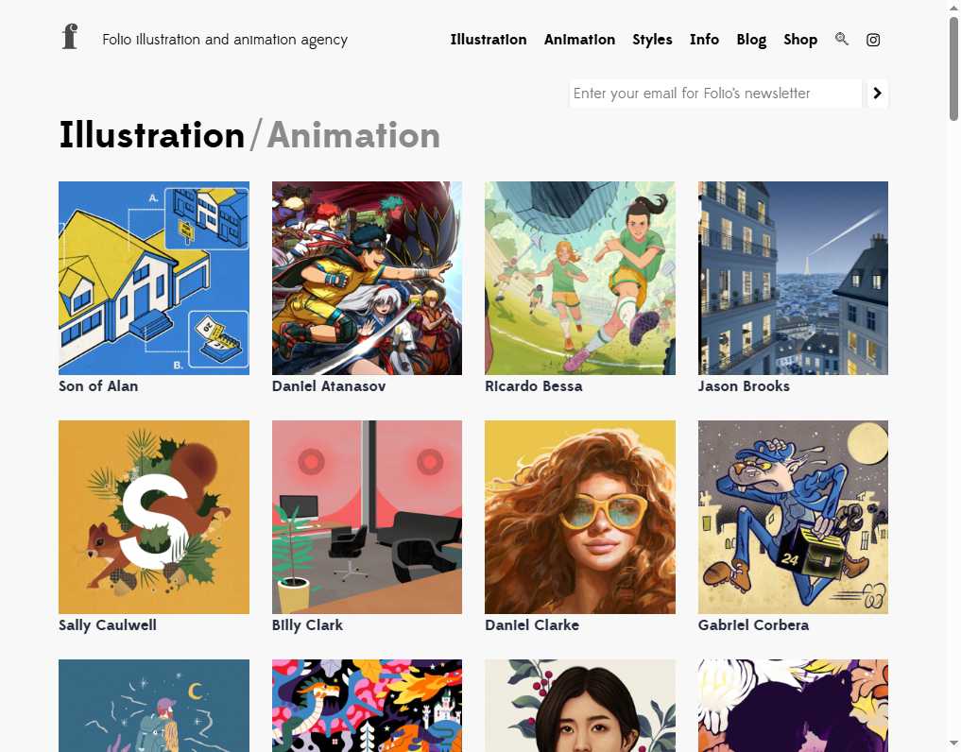Open search via magnifying glass icon
The image size is (961, 752).
(842, 40)
